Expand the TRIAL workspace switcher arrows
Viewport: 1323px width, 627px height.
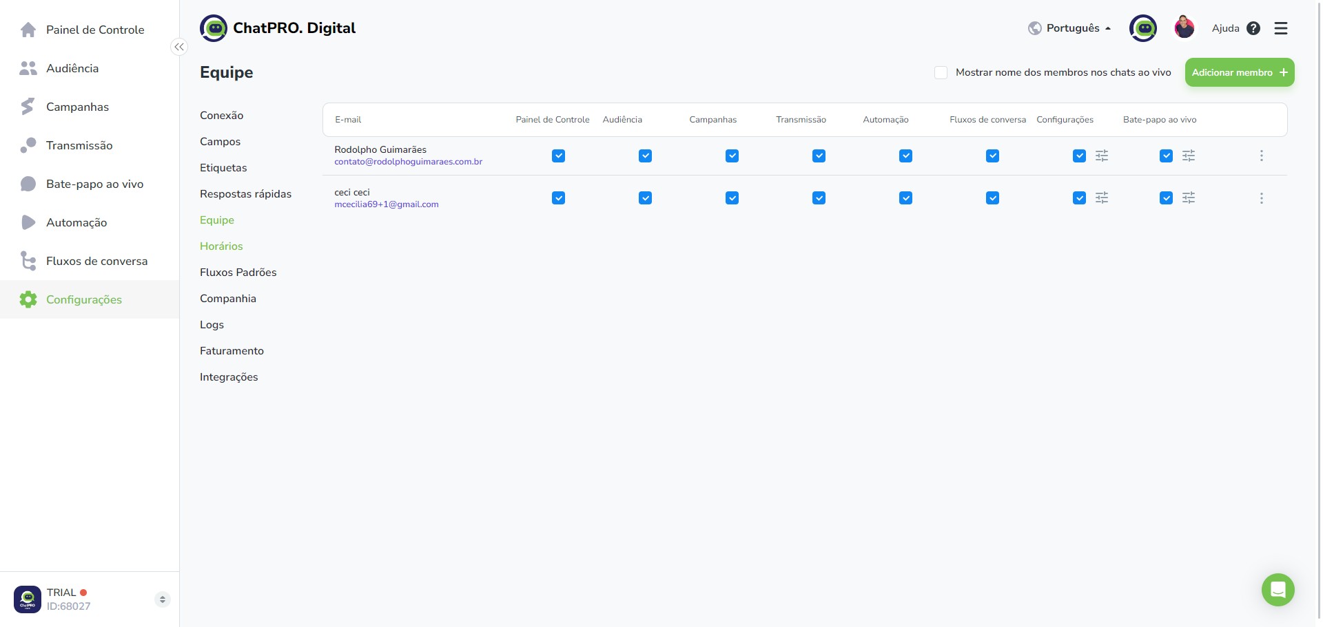point(163,599)
